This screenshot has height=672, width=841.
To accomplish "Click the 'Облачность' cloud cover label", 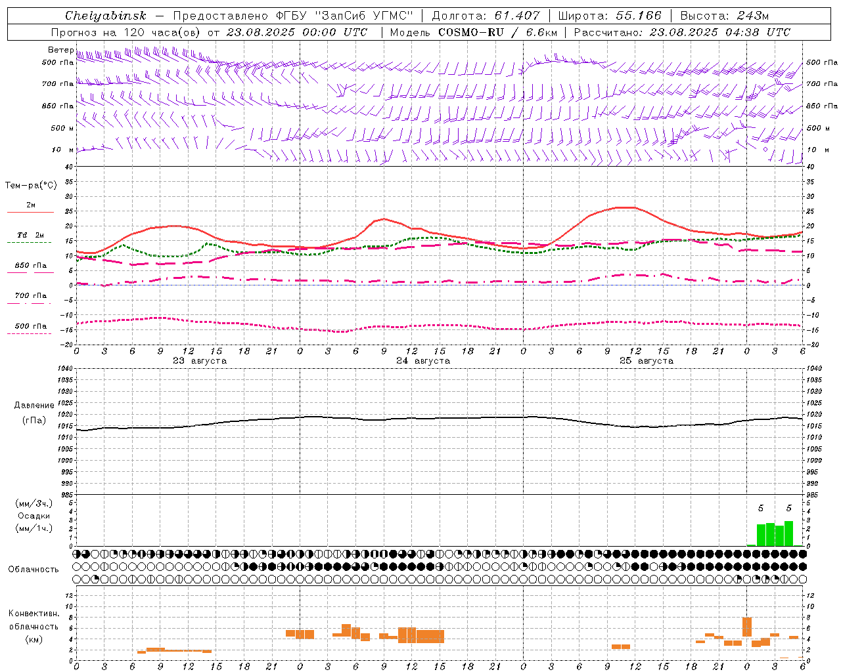I will [x=34, y=569].
